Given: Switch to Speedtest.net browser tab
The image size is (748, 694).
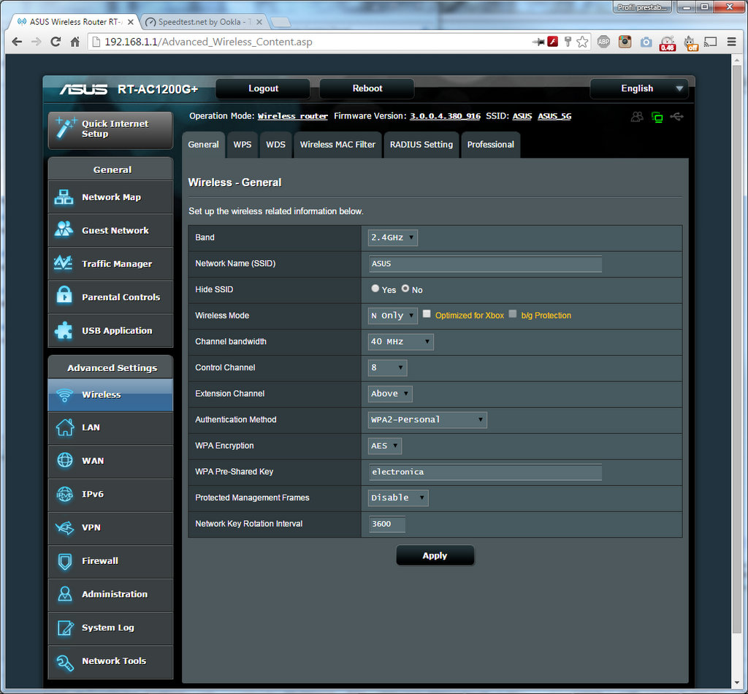Looking at the screenshot, I should tap(205, 22).
